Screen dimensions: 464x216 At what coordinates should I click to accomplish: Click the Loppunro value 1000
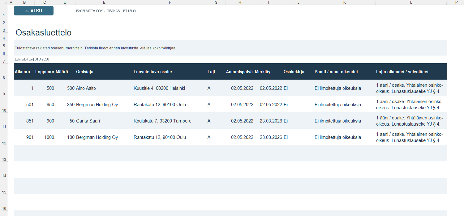[49, 137]
